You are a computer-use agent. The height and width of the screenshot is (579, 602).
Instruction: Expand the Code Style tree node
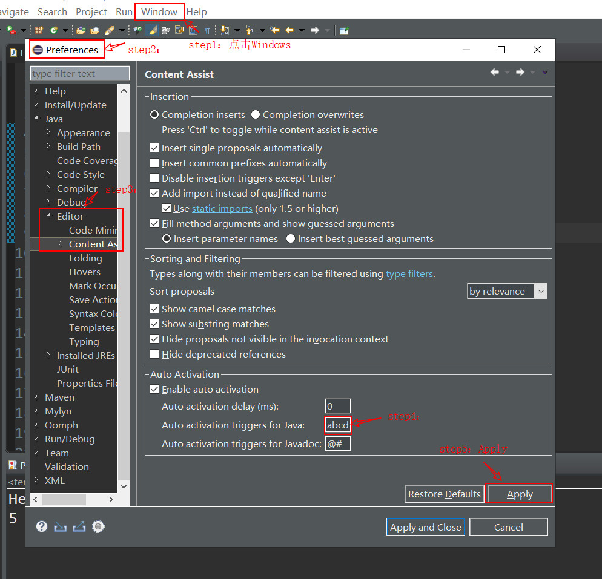pos(48,174)
